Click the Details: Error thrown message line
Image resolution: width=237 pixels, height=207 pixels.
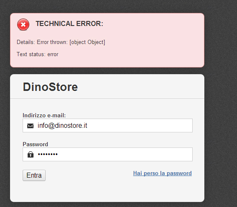tap(61, 42)
